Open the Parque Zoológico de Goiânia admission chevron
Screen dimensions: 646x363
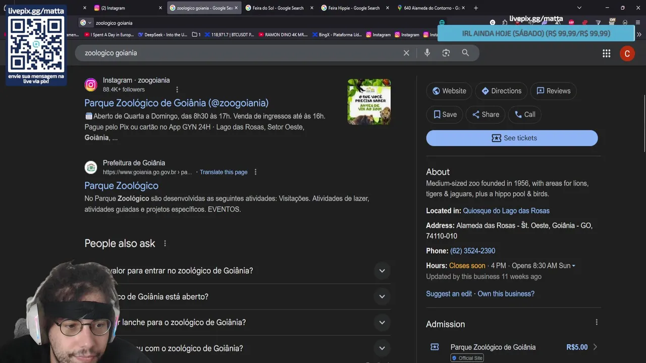(595, 347)
